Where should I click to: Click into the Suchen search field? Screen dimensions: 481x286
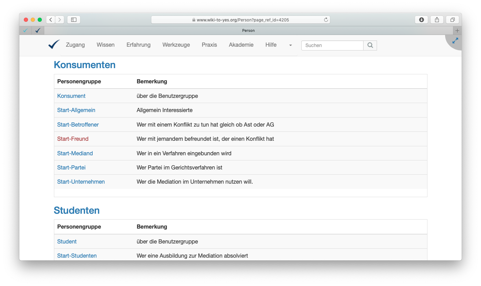332,45
